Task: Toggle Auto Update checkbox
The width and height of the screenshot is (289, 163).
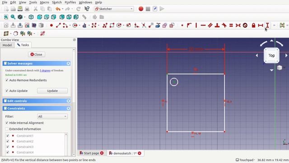Action: (x=7, y=91)
